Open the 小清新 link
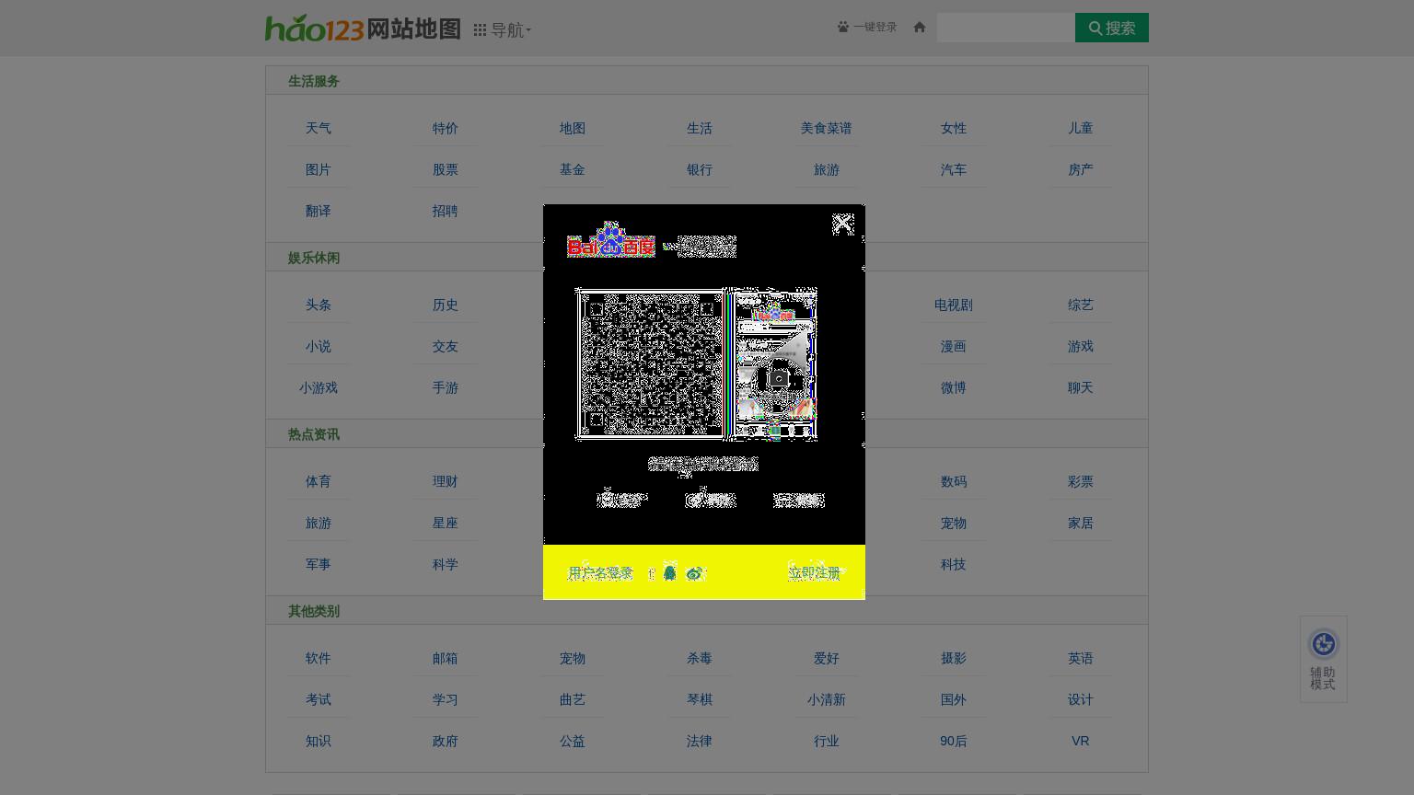This screenshot has height=795, width=1414. coord(827,700)
